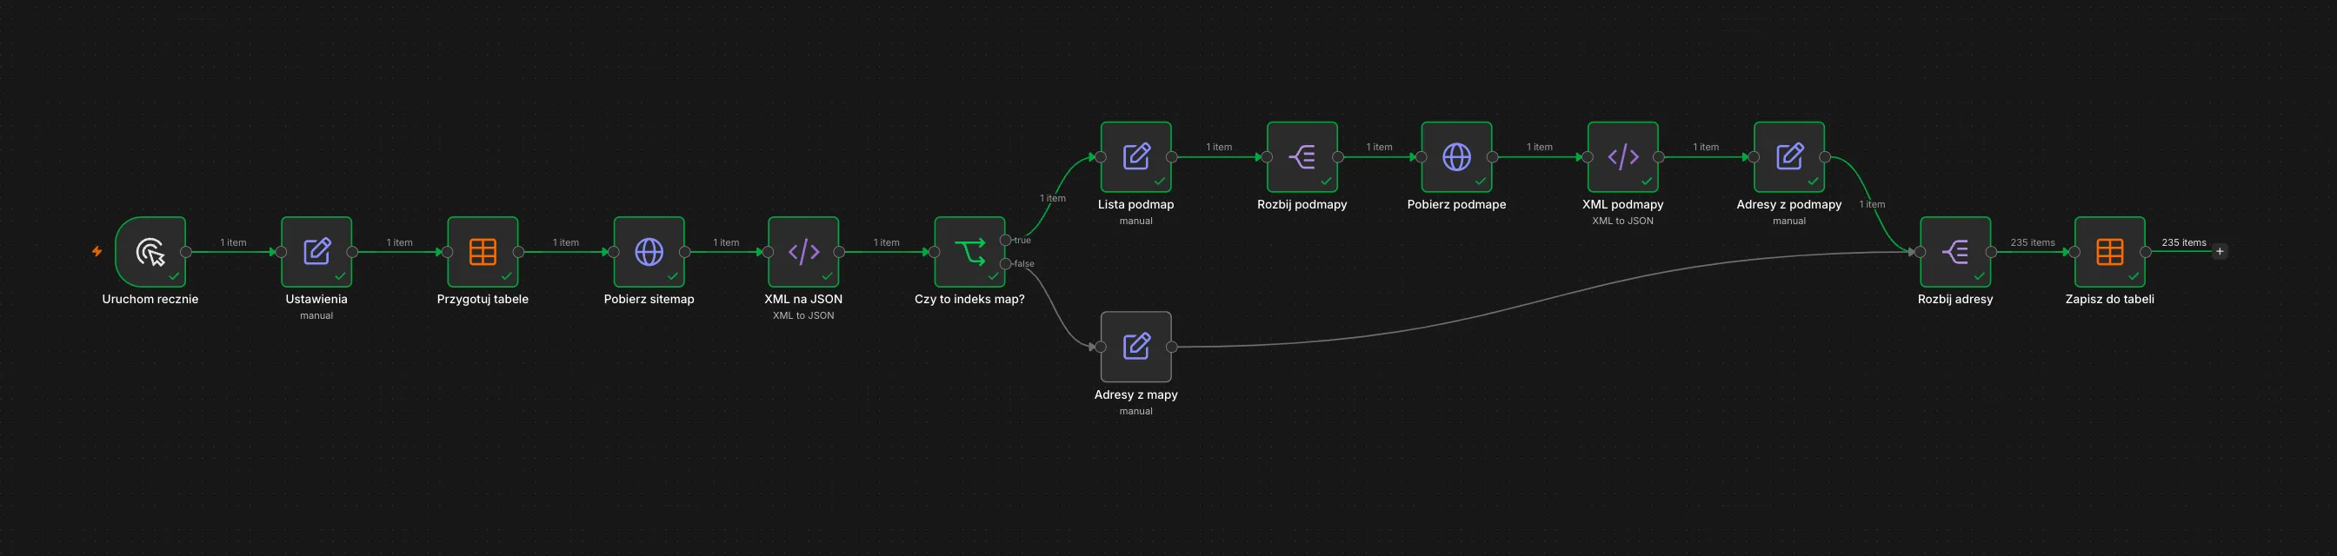Viewport: 2337px width, 556px height.
Task: Click the XML podmapy label
Action: [x=1623, y=205]
